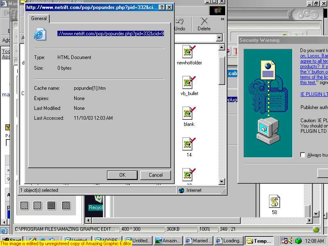Click the context help question mark button
The image size is (328, 246).
[162, 7]
